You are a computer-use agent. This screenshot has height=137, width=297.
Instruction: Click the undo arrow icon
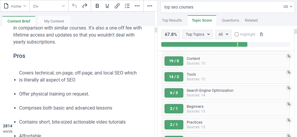[x=74, y=6]
